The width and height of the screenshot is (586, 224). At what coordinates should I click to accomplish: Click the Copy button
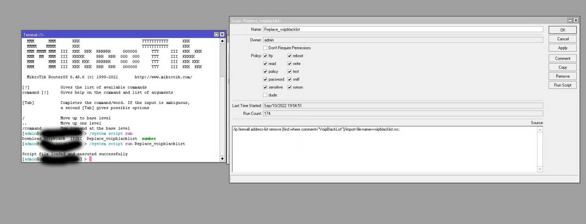pos(563,67)
